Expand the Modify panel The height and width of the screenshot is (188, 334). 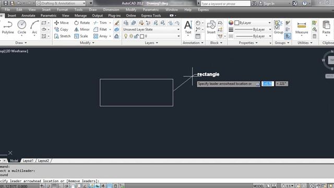click(87, 43)
